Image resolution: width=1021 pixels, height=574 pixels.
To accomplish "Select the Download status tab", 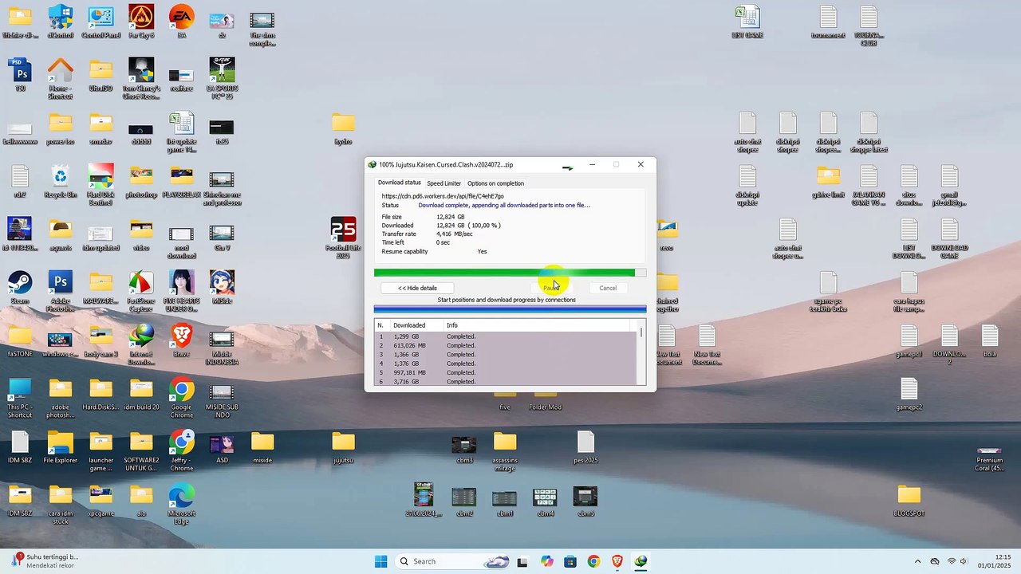I will [x=399, y=183].
